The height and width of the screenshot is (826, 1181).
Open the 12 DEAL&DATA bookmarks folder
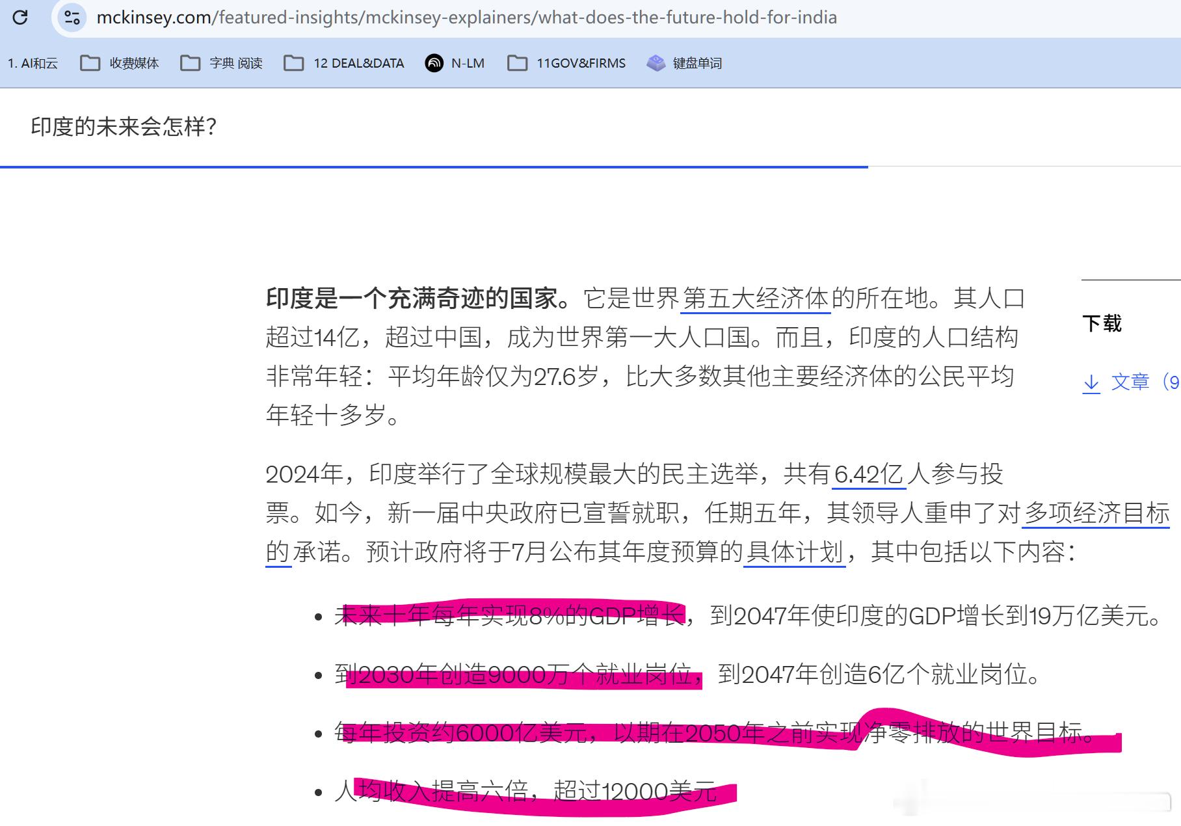click(344, 63)
